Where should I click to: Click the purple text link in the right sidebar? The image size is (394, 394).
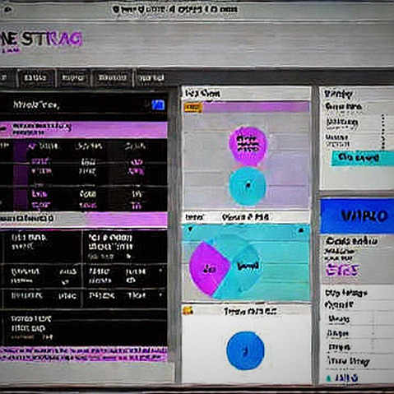point(342,270)
